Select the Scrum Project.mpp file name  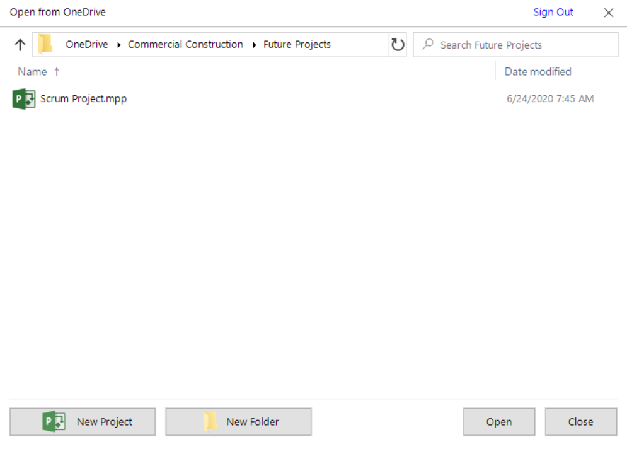(84, 99)
